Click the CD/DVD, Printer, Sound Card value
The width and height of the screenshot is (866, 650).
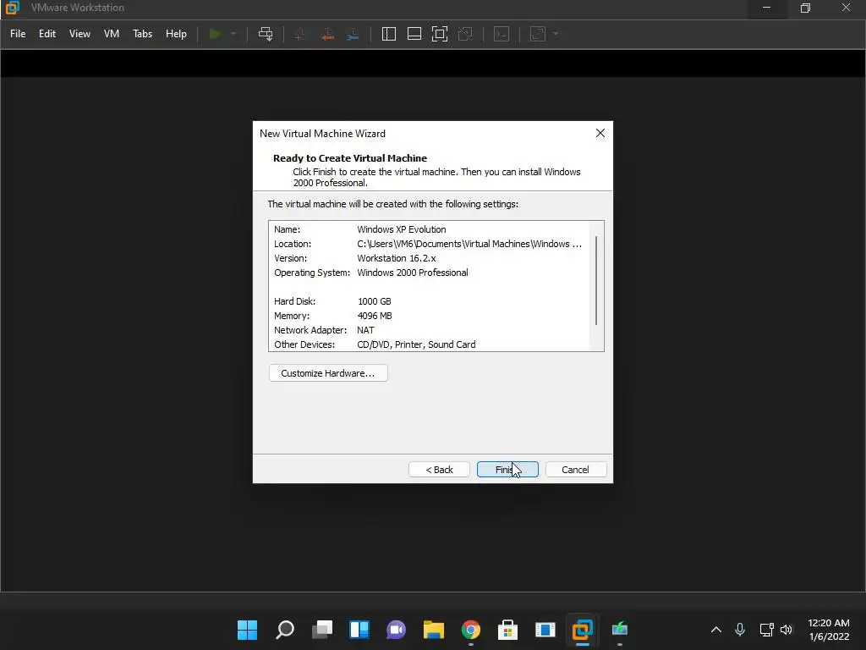tap(416, 344)
